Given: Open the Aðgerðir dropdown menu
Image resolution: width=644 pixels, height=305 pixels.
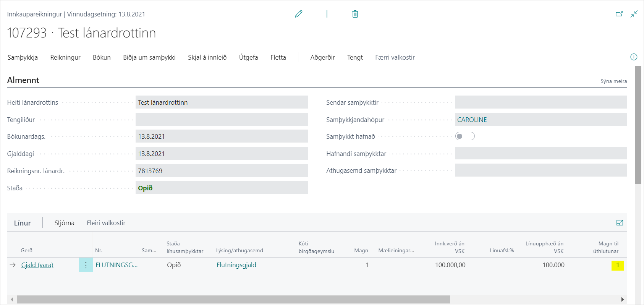Looking at the screenshot, I should [x=322, y=57].
